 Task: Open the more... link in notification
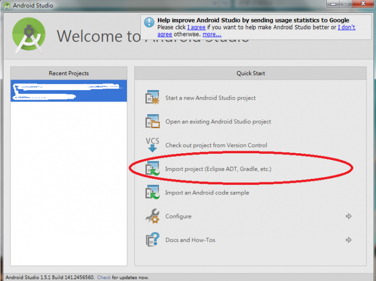(212, 34)
